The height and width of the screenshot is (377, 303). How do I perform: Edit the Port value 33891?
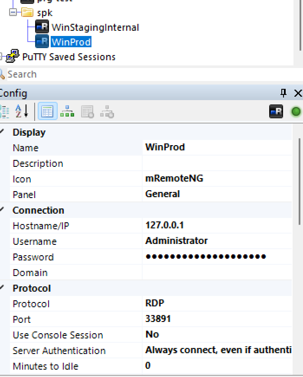point(217,319)
